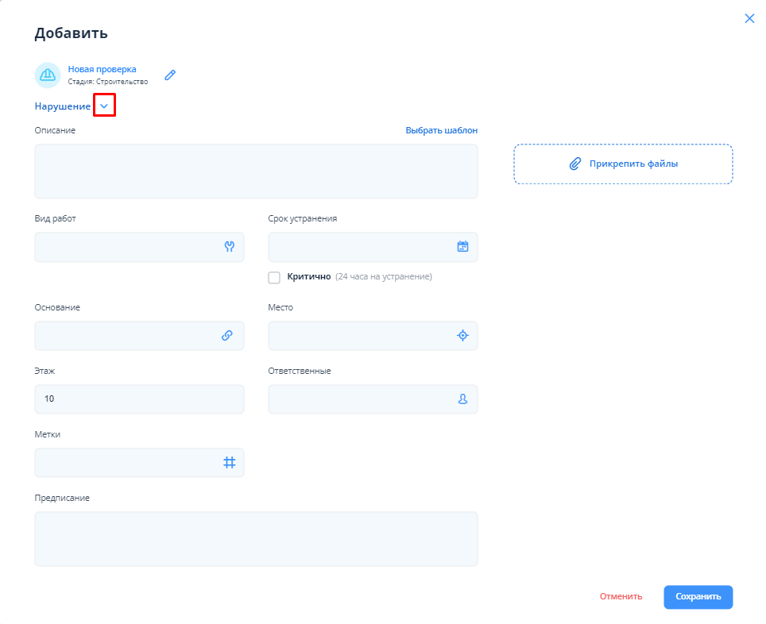
Task: Open the calendar icon in Срок устранения
Action: [x=462, y=247]
